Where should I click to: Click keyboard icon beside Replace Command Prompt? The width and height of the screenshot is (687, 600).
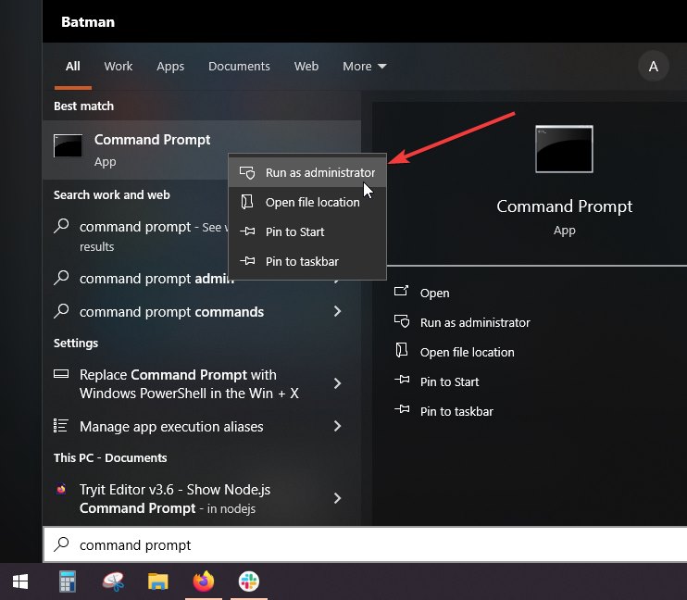pyautogui.click(x=61, y=374)
